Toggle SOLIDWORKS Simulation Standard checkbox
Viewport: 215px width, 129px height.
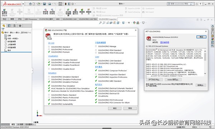pos(49,77)
